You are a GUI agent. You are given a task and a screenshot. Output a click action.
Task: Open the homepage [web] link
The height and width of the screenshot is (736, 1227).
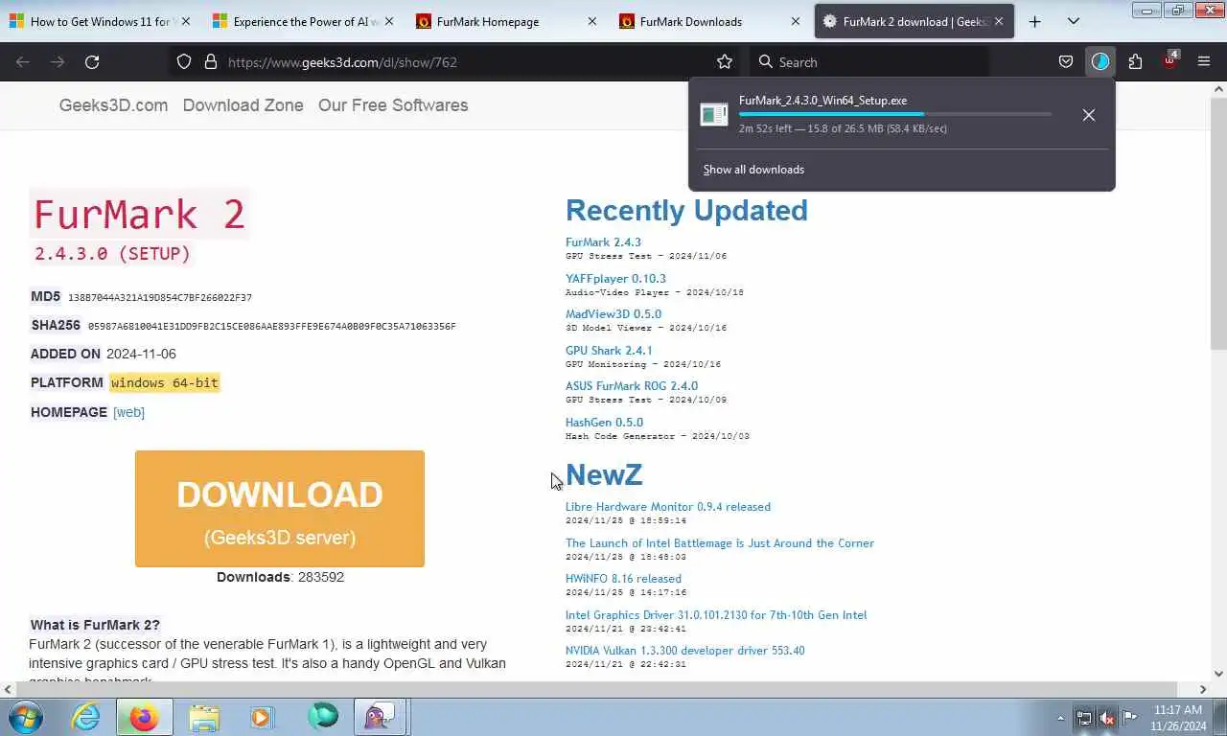coord(128,412)
